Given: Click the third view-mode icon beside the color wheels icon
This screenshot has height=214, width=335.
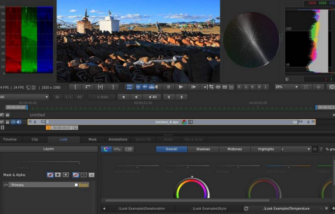Looking at the screenshot, I should click(128, 149).
